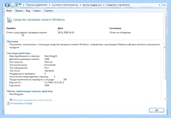Click the Описание section heading
This screenshot has height=118, width=171.
click(12, 42)
